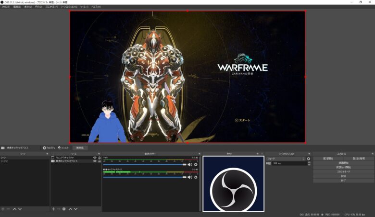
Task: Adjust the マイク volume slider
Action: point(145,165)
